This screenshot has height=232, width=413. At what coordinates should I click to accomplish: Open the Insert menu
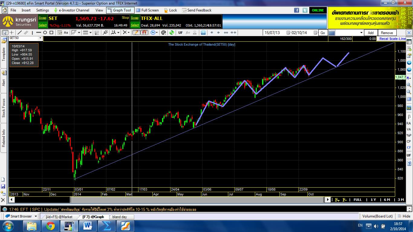(x=26, y=10)
